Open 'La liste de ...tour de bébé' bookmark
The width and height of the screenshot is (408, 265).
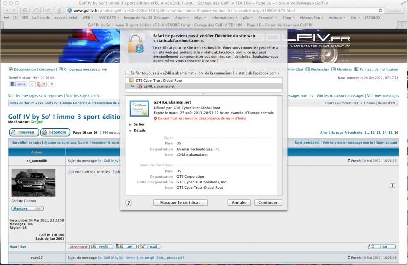(x=55, y=18)
